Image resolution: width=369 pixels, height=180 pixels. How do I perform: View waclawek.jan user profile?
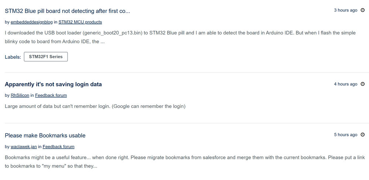(x=24, y=147)
